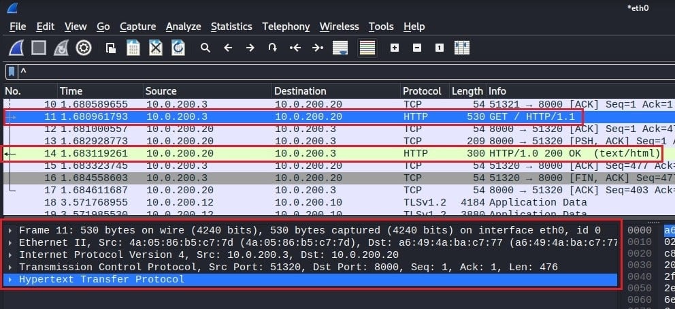675x309 pixels.
Task: Expand Transmission Control Protocol section
Action: [x=10, y=267]
